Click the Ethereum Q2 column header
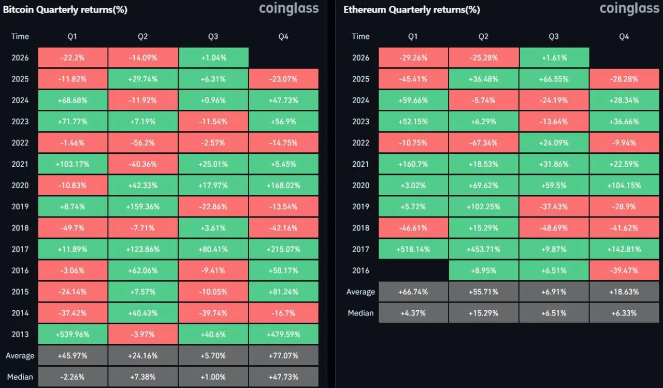The height and width of the screenshot is (388, 663). point(483,36)
